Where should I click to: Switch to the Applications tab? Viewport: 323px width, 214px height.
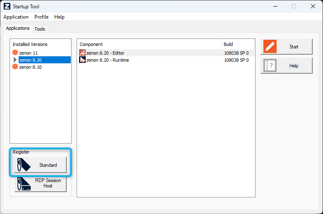18,28
